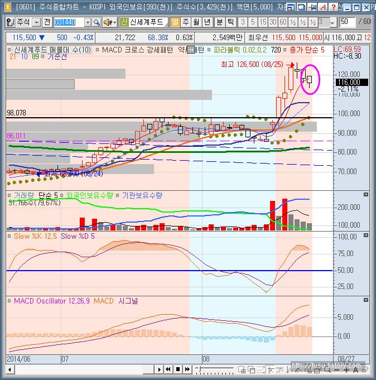Click the overlapping windows icon in bottom toolbar

click(251, 369)
